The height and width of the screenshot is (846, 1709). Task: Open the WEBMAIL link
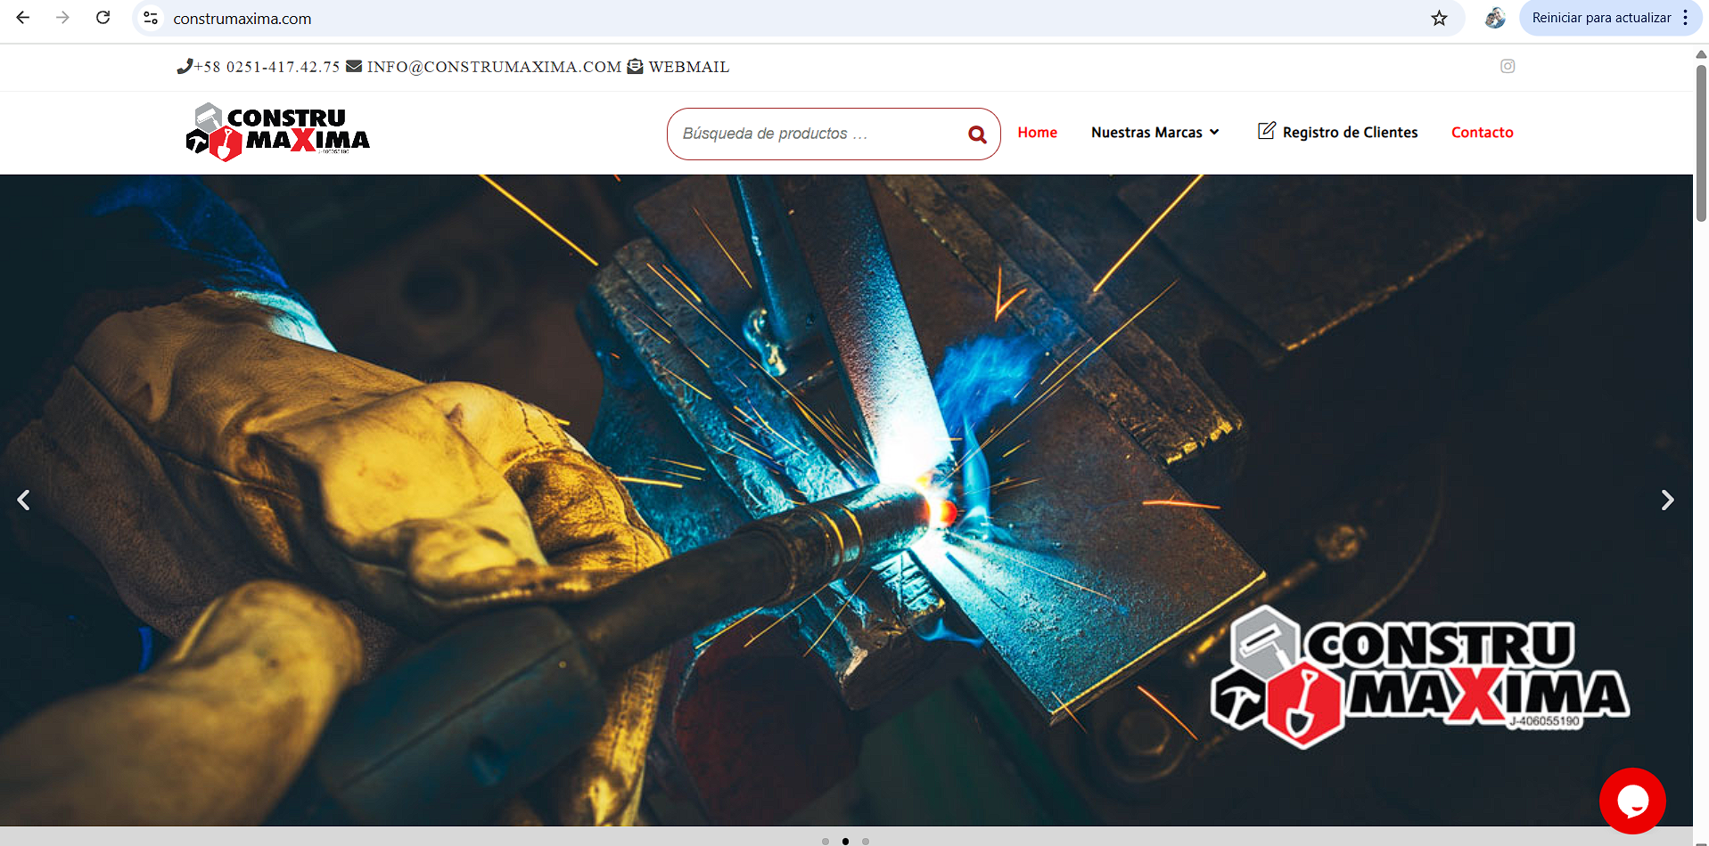(x=688, y=67)
